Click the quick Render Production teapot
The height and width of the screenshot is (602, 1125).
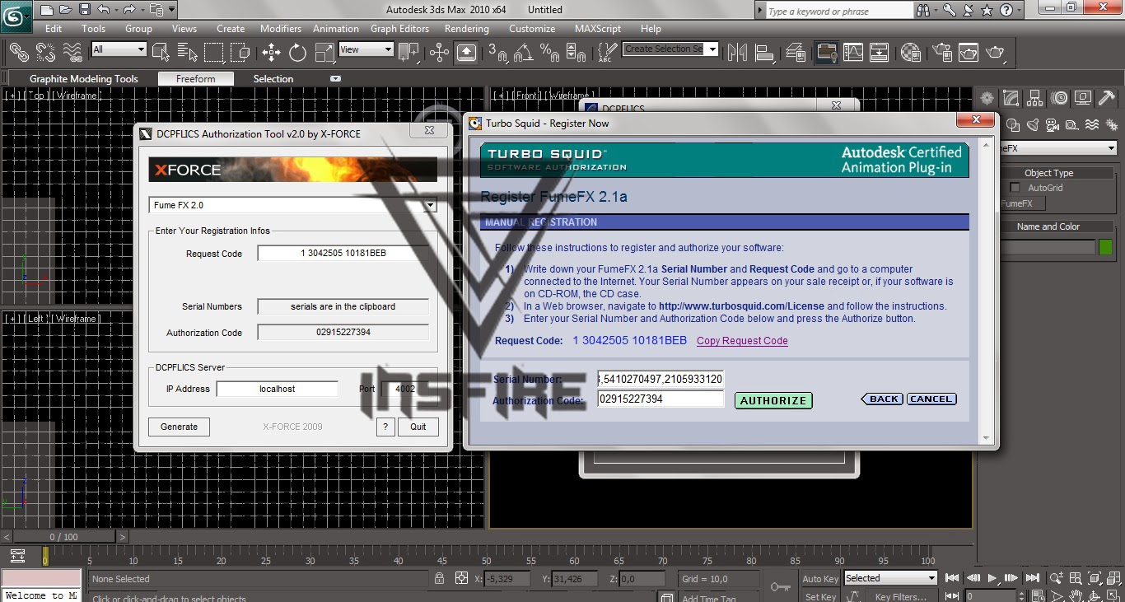click(x=997, y=53)
